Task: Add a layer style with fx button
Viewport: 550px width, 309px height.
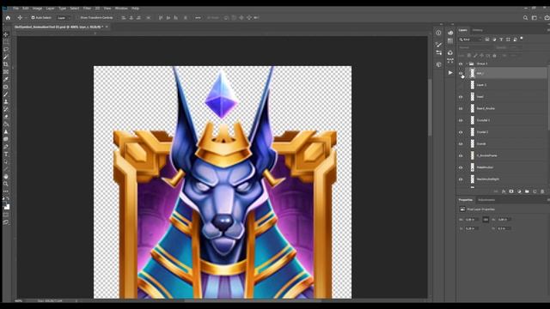Action: [x=504, y=191]
